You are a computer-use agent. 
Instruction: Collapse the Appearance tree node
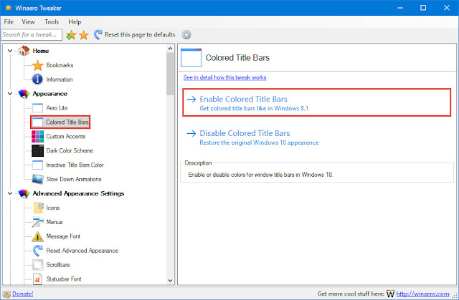coord(10,94)
